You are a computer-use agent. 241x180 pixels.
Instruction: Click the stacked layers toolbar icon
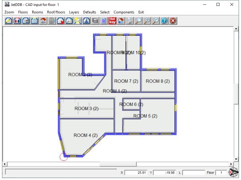pyautogui.click(x=95, y=21)
